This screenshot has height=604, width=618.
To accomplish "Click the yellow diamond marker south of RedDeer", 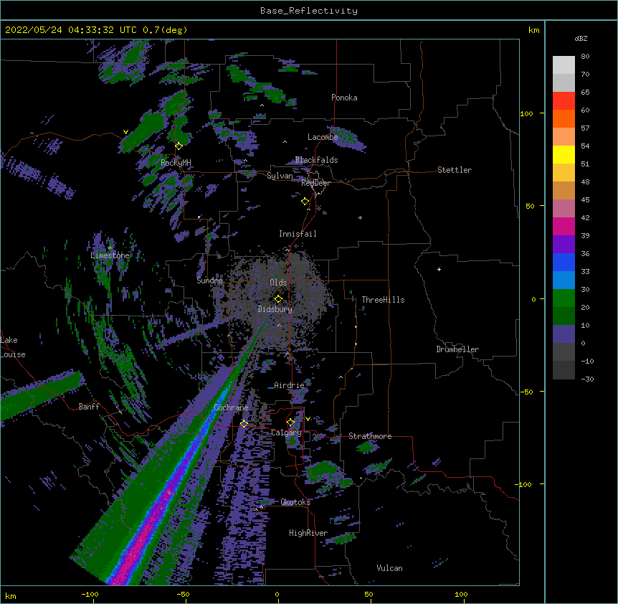I will pos(305,201).
